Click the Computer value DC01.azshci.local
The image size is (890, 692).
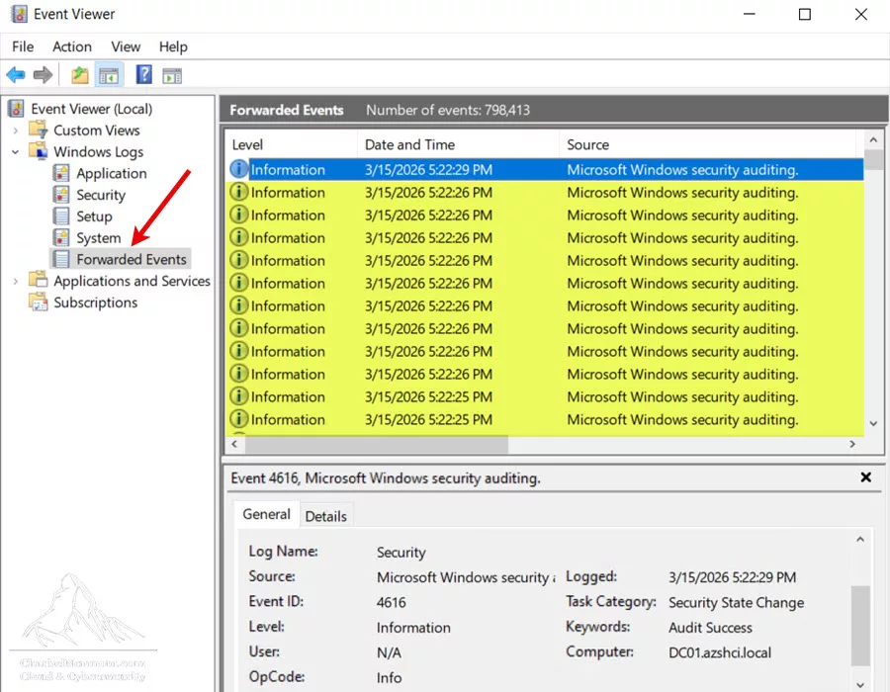(720, 652)
